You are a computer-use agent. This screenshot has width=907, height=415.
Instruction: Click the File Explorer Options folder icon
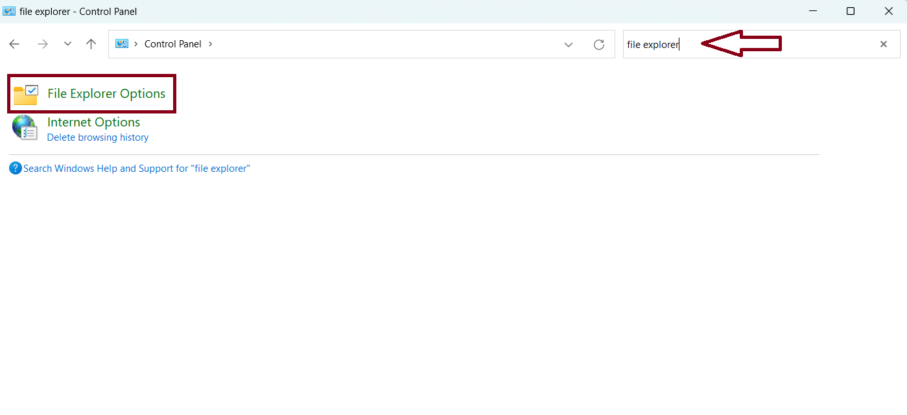(x=26, y=95)
